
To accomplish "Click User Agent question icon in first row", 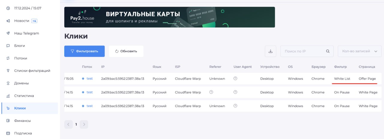I will point(235,79).
